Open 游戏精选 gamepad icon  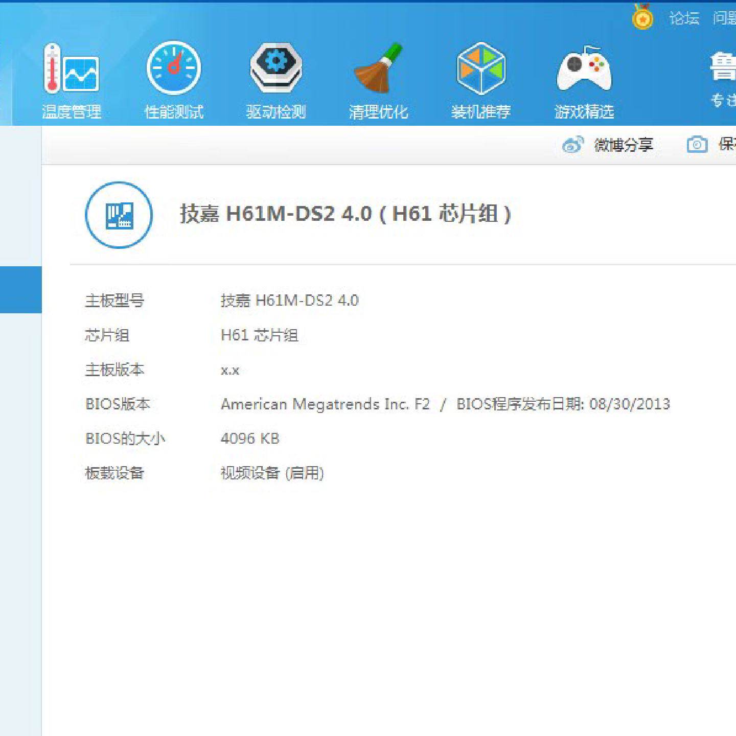[584, 69]
